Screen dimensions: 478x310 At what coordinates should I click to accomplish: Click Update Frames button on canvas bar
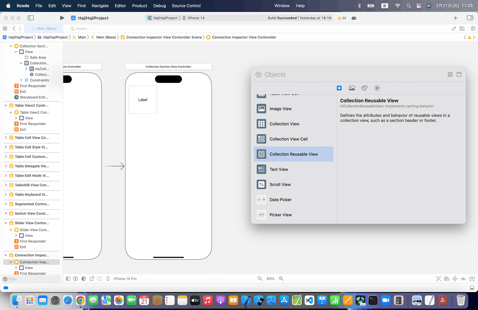click(439, 279)
